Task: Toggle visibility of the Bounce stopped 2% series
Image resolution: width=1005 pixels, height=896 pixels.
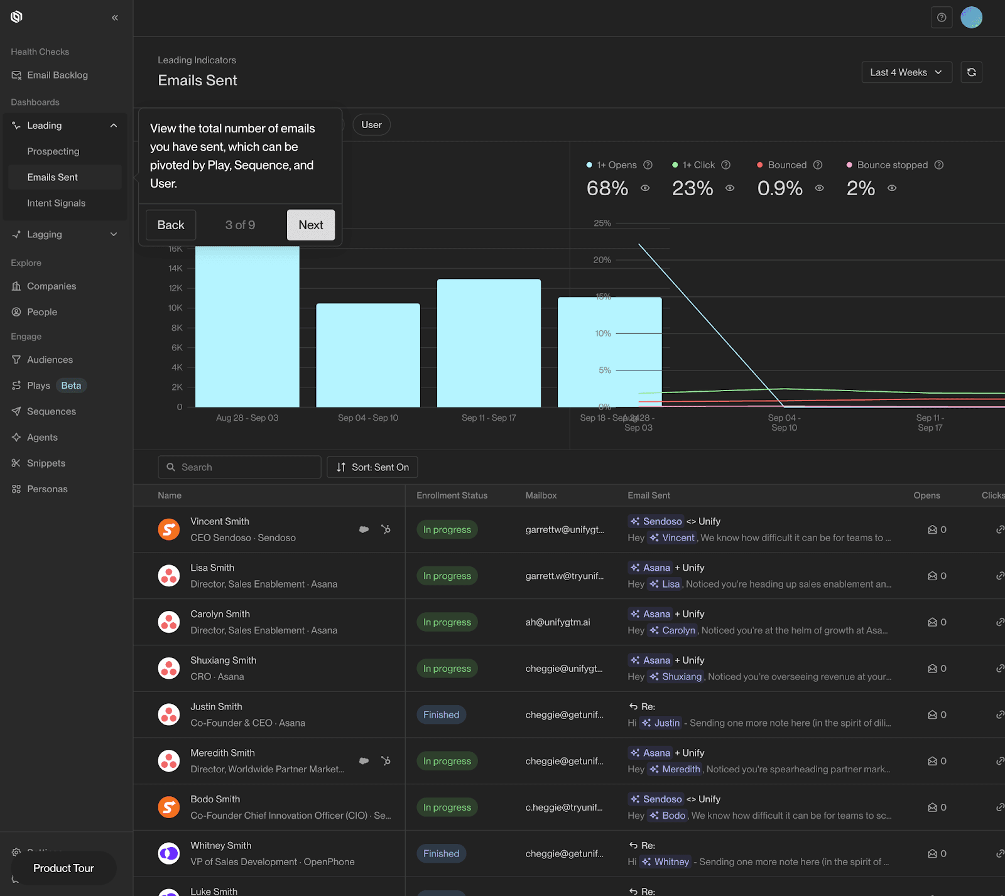Action: (892, 188)
